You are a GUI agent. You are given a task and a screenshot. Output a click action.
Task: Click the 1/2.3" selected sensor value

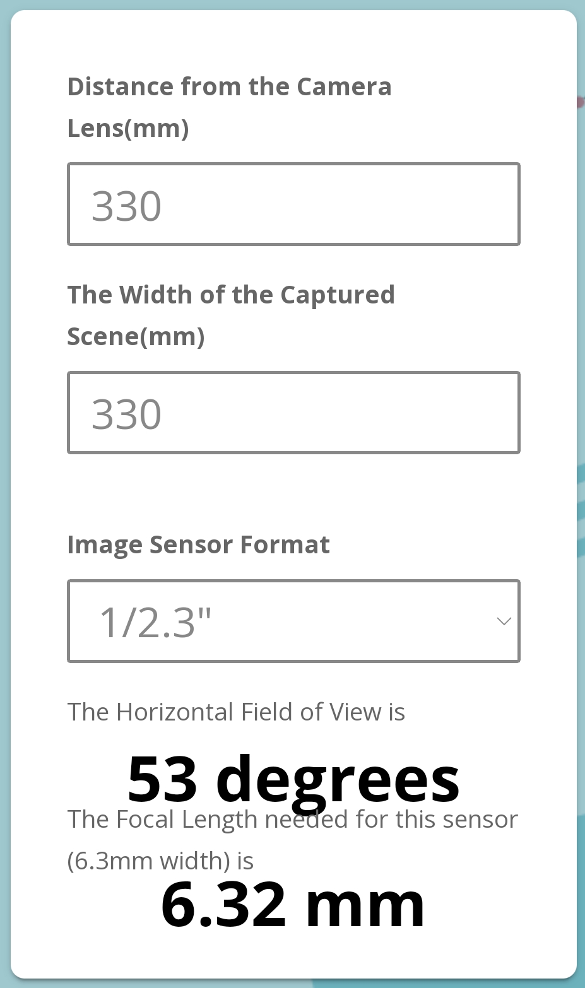[x=155, y=622]
